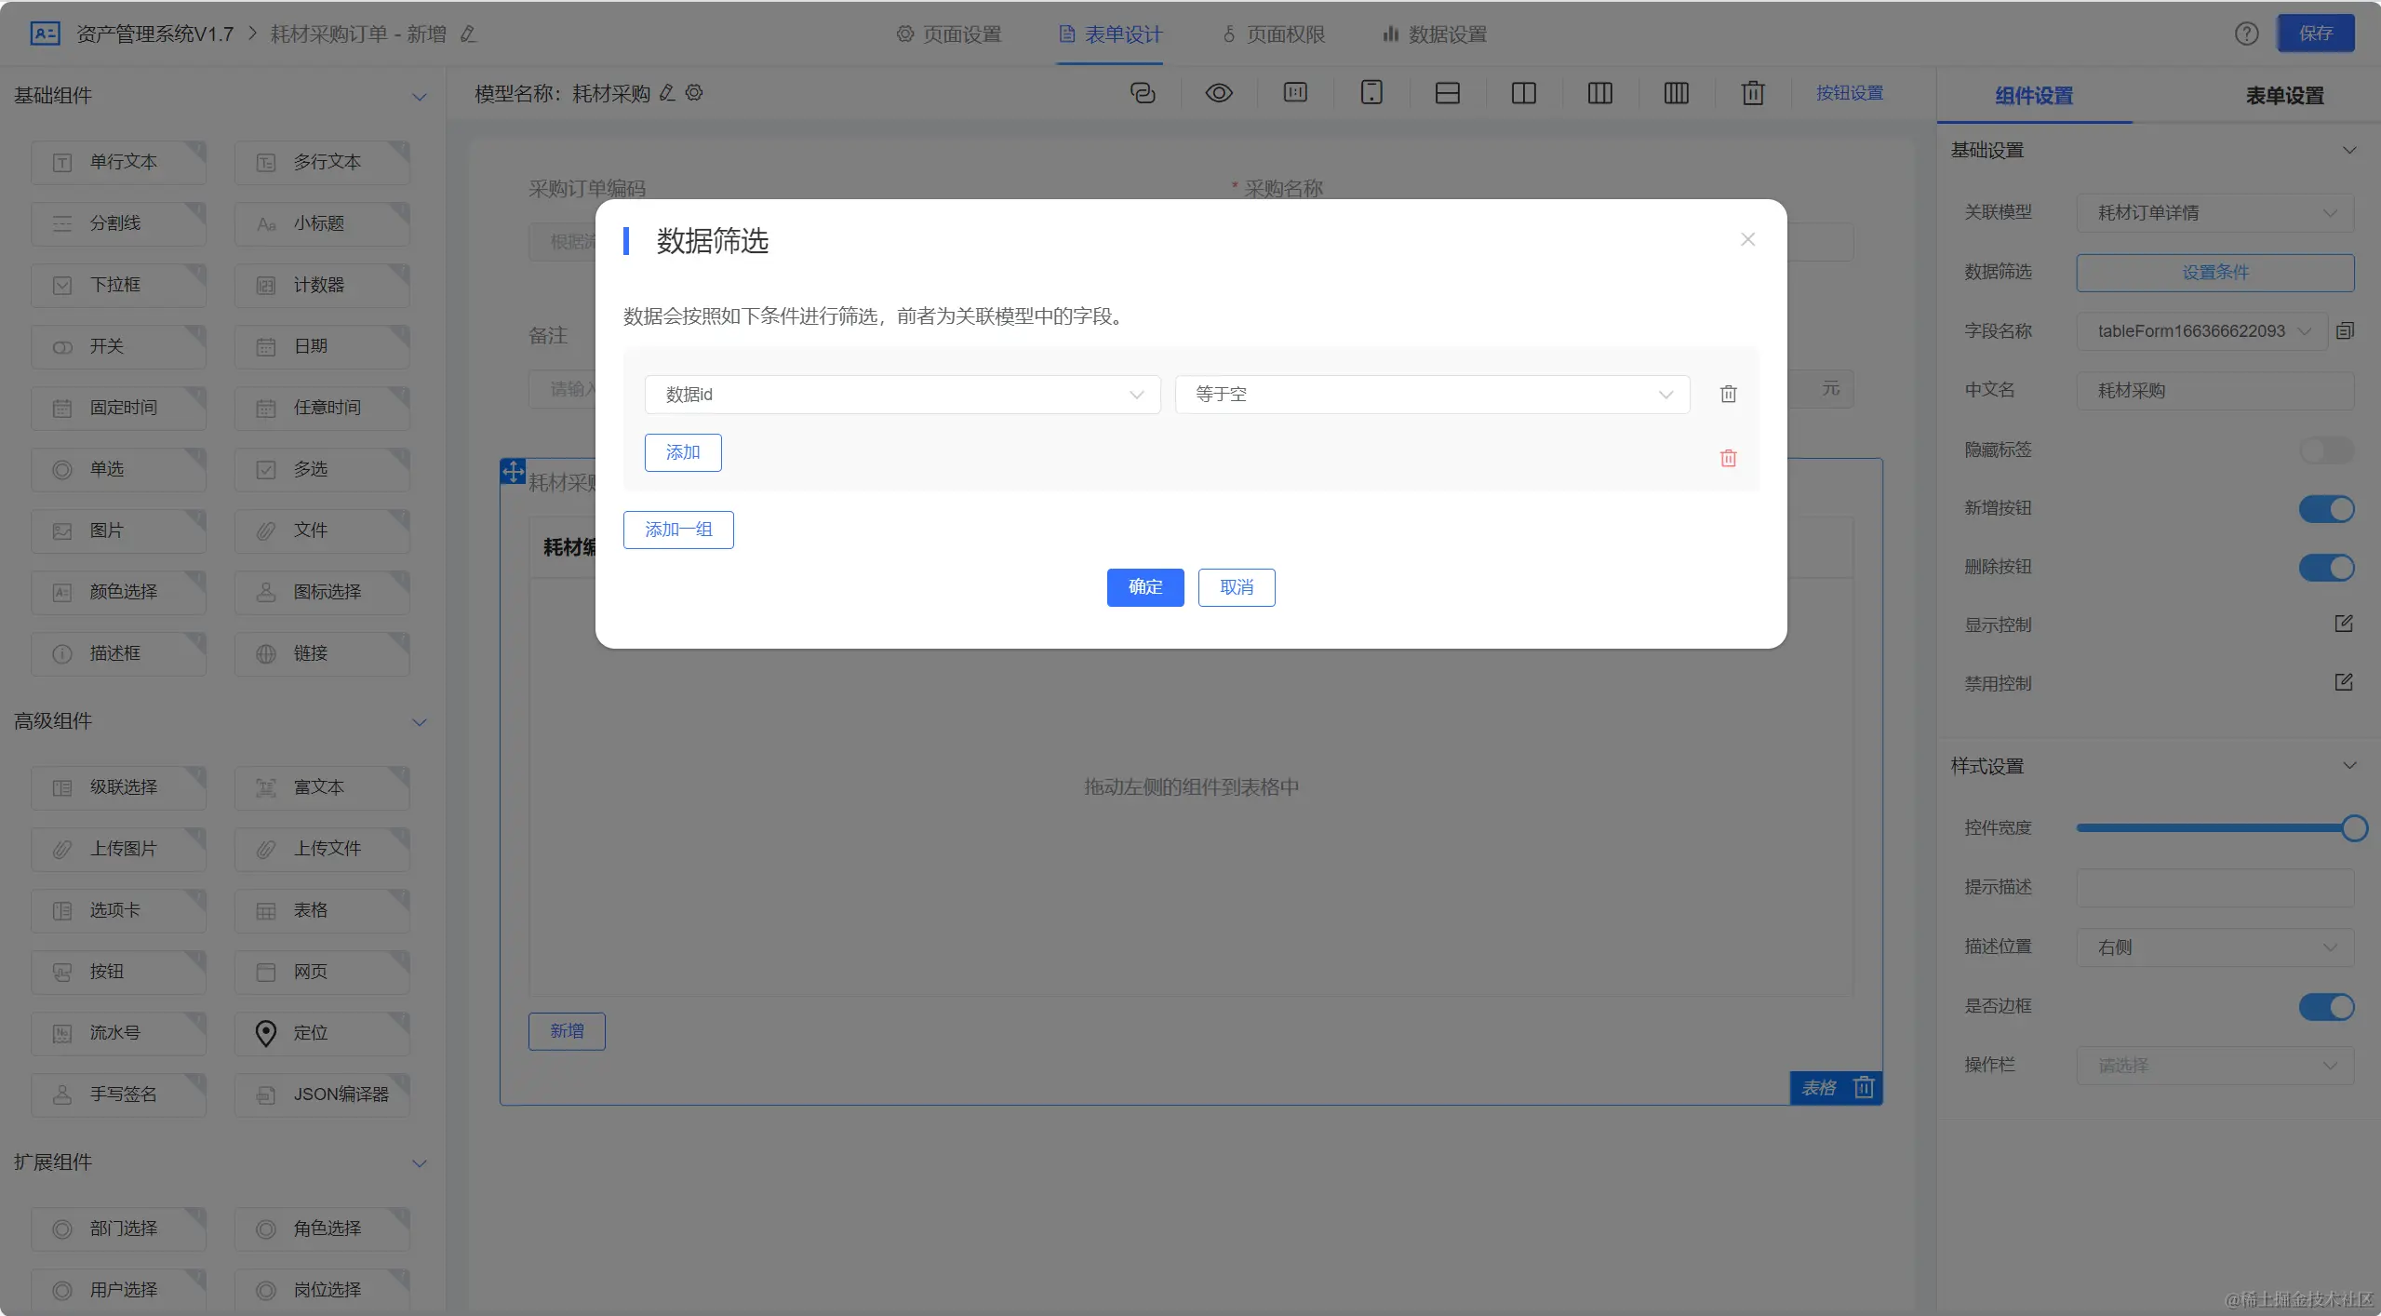Click the help question mark icon
2381x1316 pixels.
[2246, 34]
